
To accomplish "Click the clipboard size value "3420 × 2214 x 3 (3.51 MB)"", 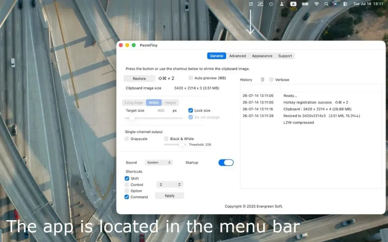I will 197,88.
